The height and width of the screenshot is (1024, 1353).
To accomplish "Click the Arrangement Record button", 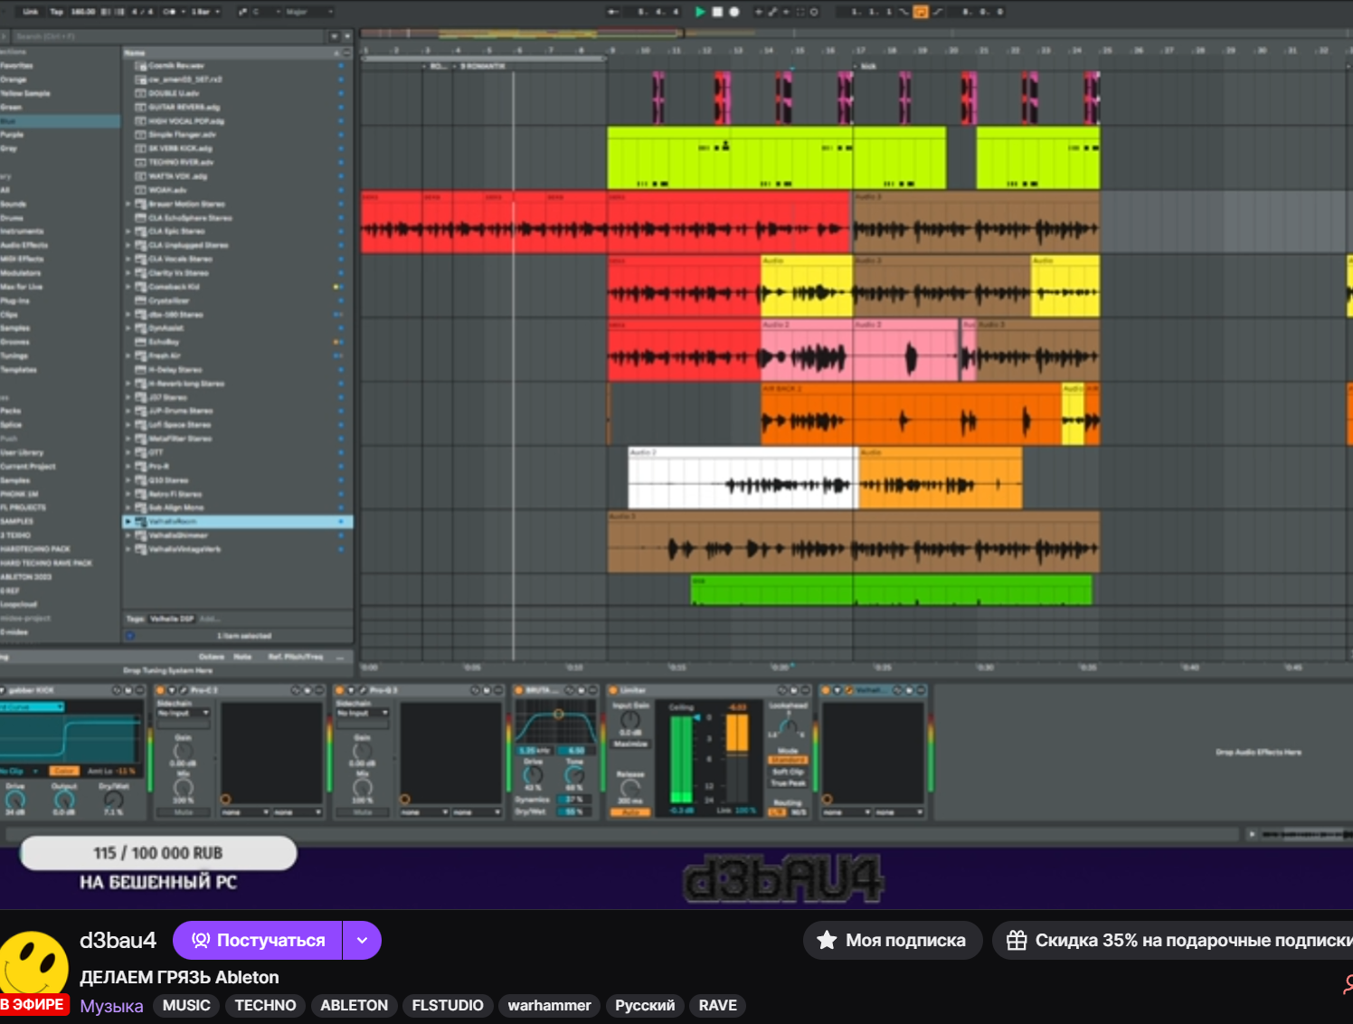I will tap(734, 12).
